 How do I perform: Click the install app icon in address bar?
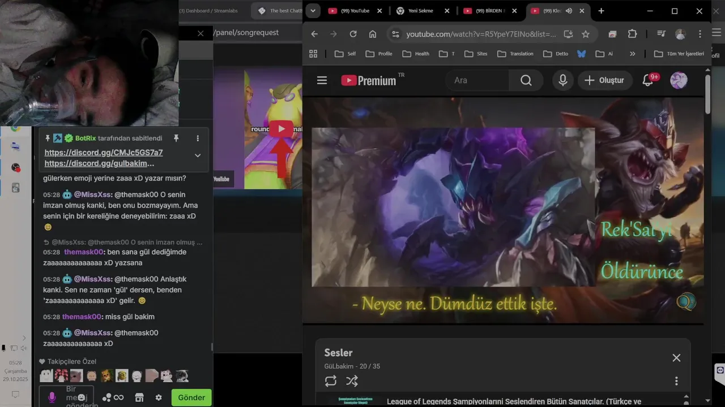point(568,34)
